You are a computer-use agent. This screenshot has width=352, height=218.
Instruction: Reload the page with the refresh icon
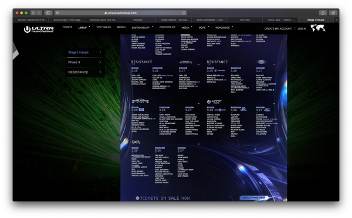[184, 13]
